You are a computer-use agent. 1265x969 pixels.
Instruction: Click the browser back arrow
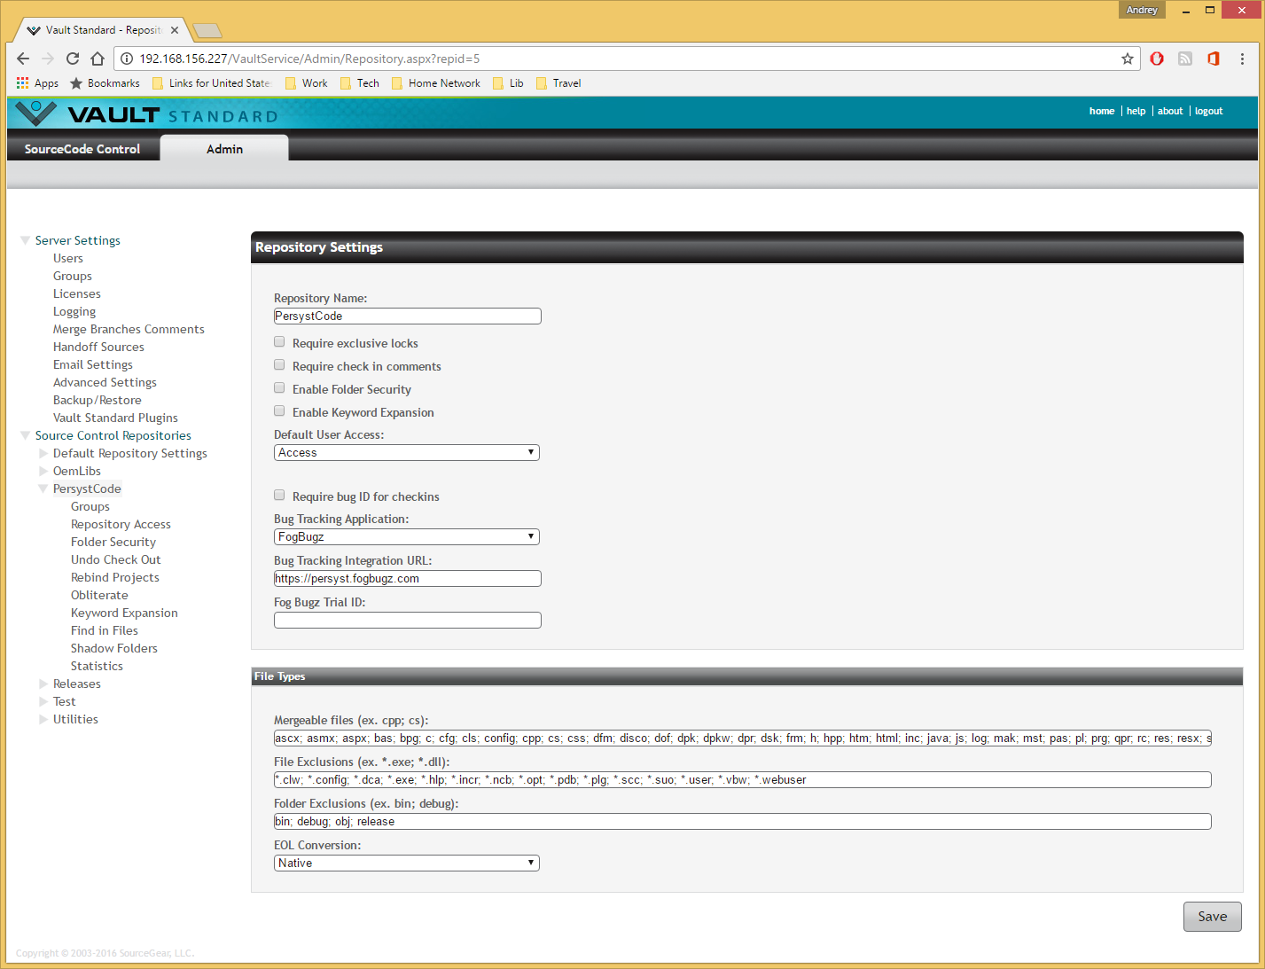click(23, 59)
